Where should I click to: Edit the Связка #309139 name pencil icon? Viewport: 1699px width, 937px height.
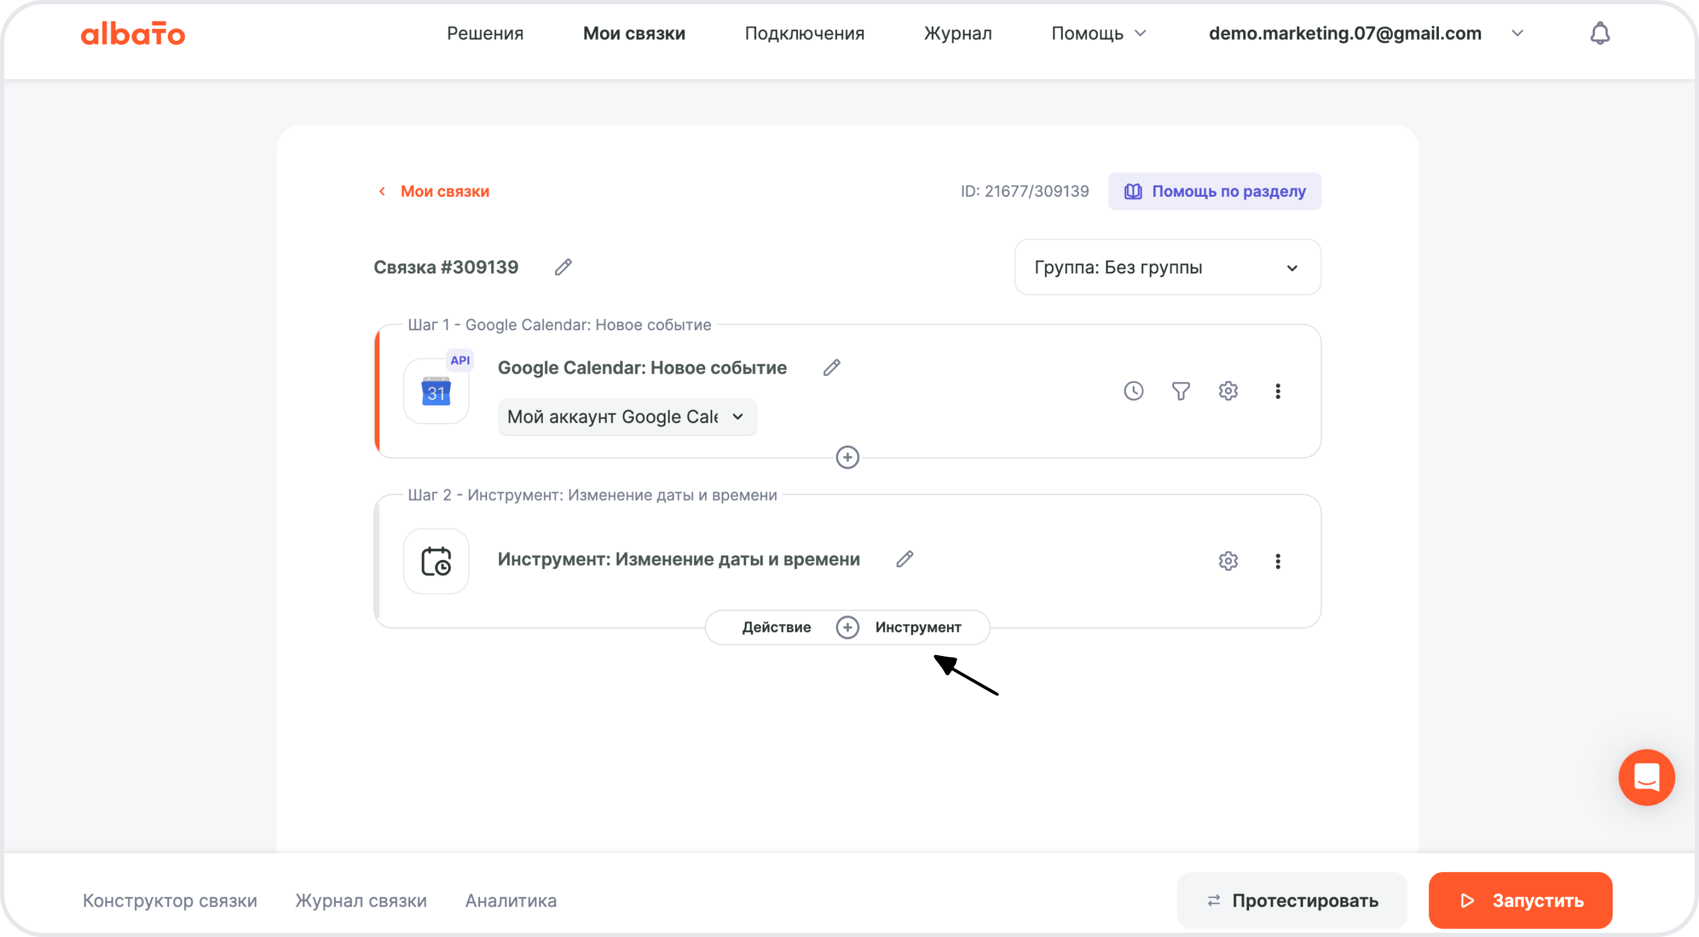(563, 267)
